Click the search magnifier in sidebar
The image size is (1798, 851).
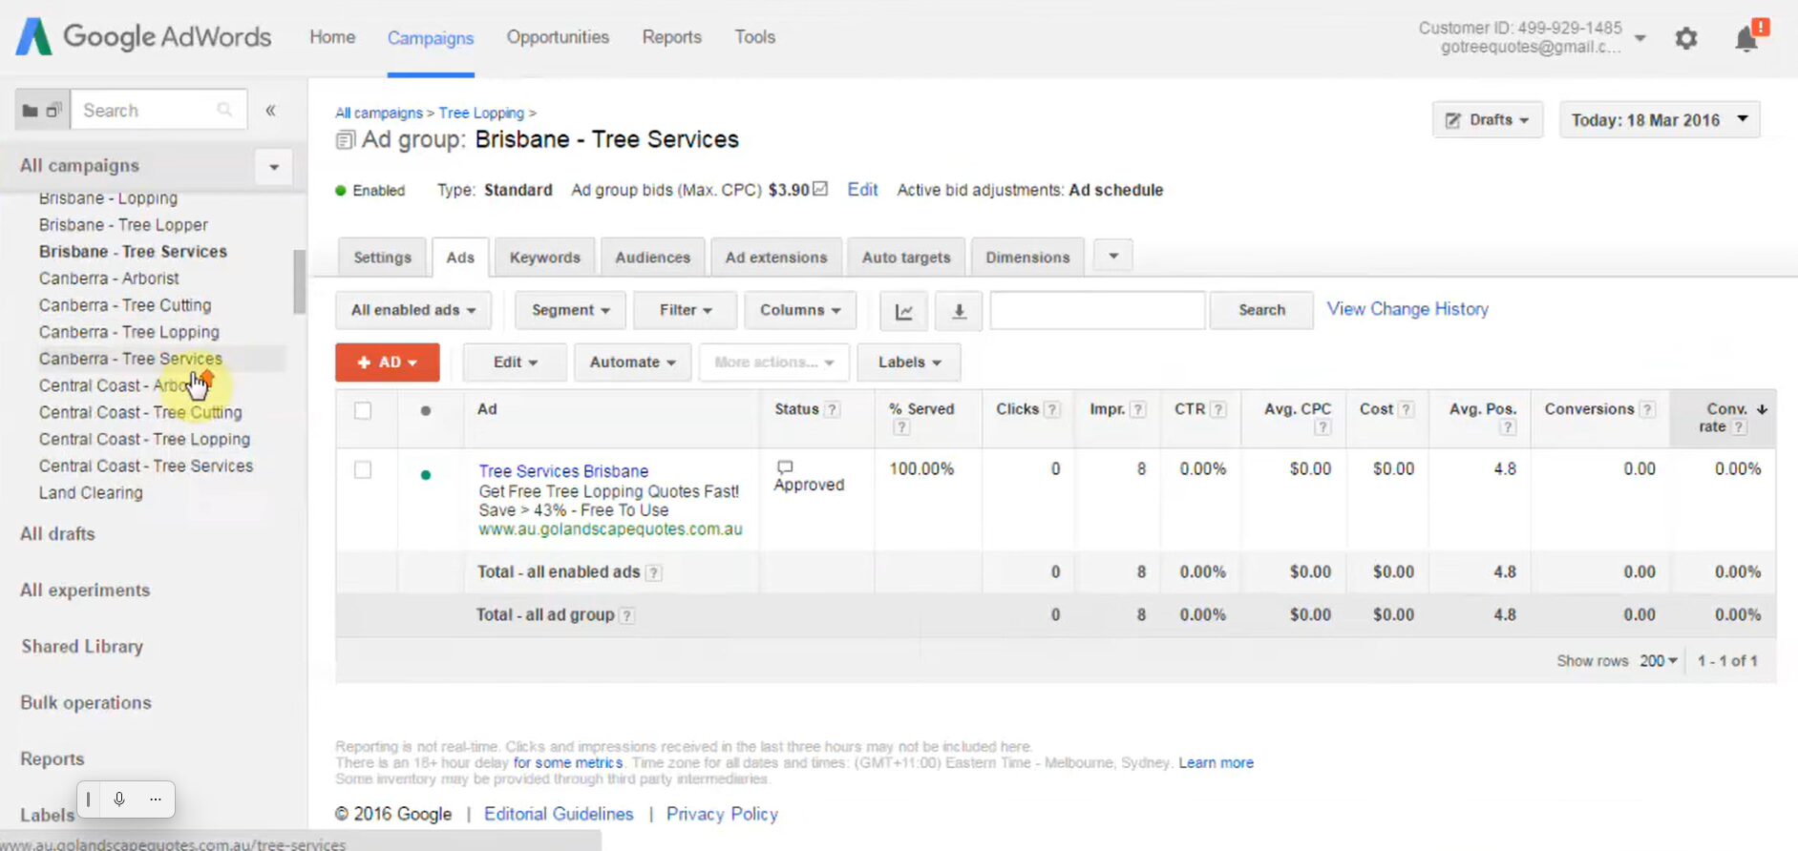pos(224,110)
